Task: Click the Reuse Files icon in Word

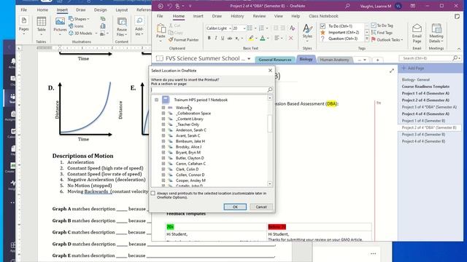Action: click(122, 21)
